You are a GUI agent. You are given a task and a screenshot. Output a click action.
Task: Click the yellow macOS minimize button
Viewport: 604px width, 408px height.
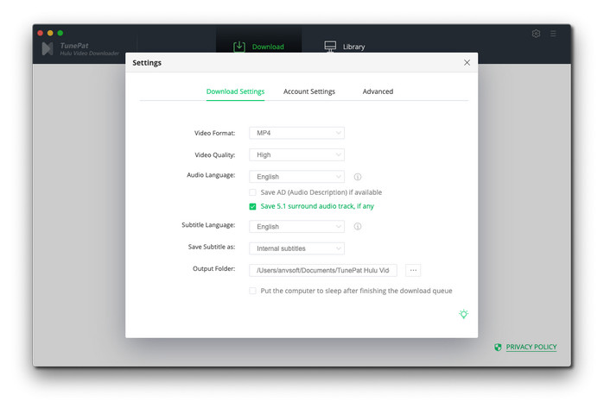click(50, 33)
